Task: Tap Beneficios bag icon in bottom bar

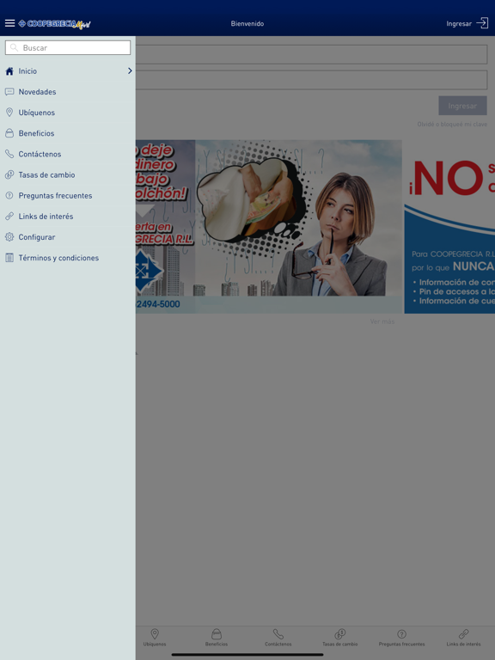Action: (x=217, y=634)
